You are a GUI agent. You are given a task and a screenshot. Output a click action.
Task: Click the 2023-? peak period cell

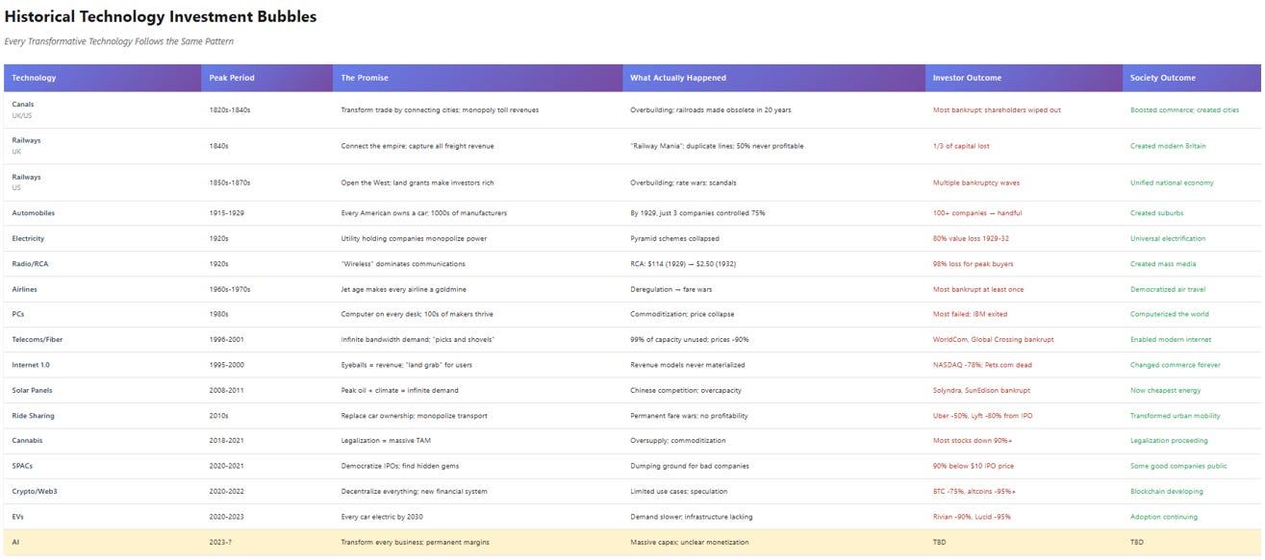267,542
